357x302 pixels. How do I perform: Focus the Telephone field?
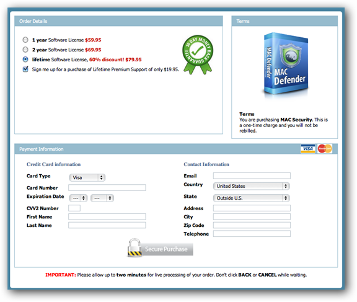[x=252, y=234]
